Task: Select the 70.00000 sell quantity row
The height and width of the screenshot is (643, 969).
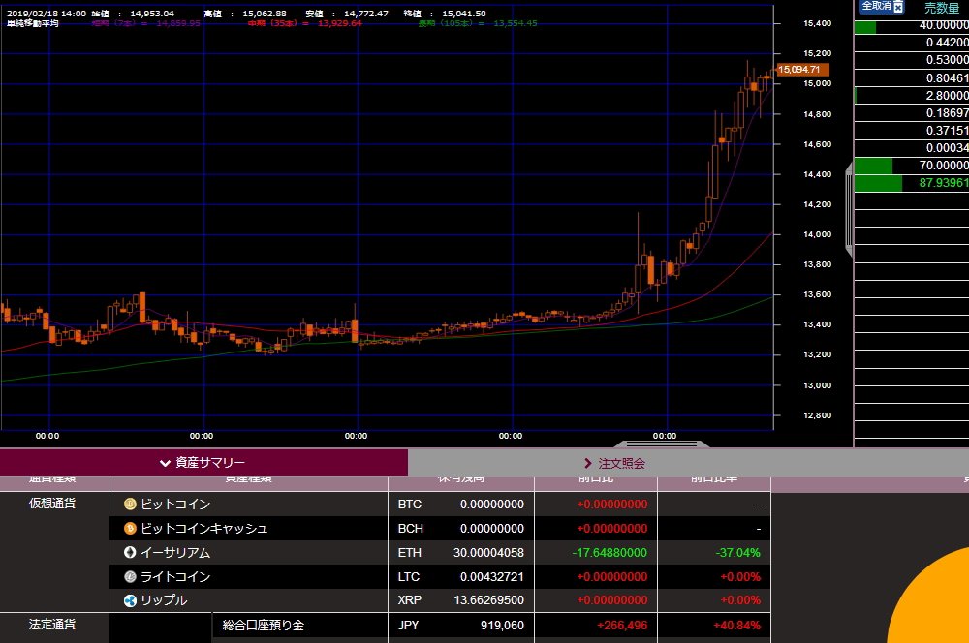Action: [x=912, y=166]
